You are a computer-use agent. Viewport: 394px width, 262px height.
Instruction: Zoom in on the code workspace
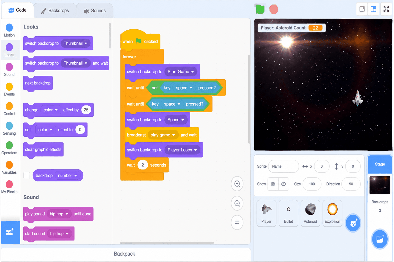click(x=237, y=184)
